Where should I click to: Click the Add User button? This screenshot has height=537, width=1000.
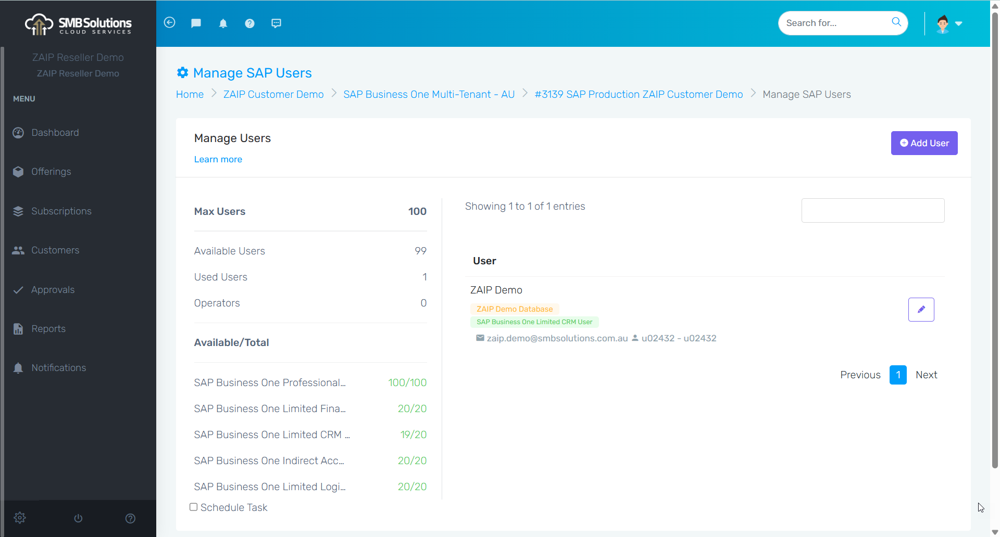(924, 143)
